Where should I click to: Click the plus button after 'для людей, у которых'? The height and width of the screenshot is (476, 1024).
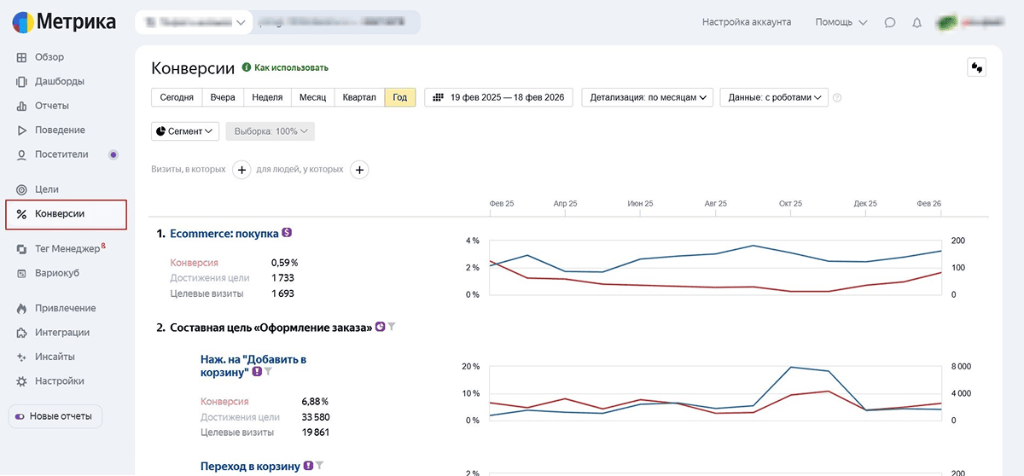click(x=359, y=170)
